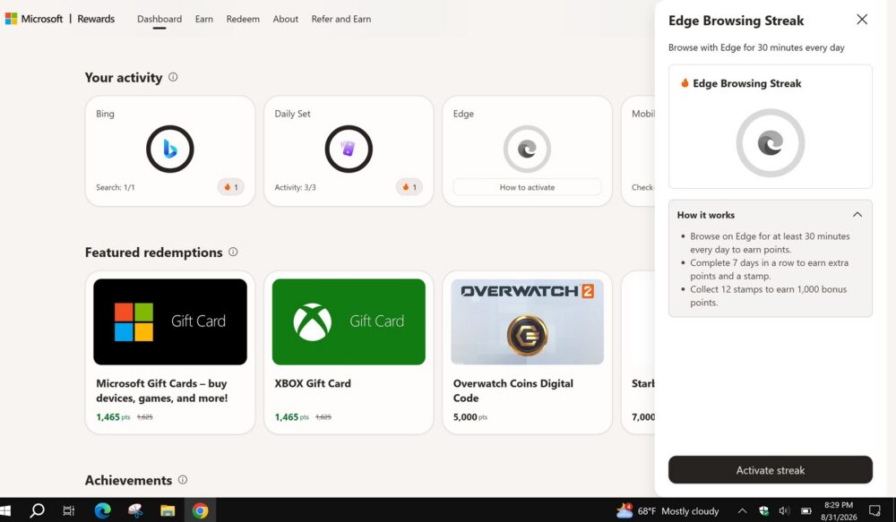Click the Bing activity card label
The height and width of the screenshot is (522, 896).
(105, 114)
